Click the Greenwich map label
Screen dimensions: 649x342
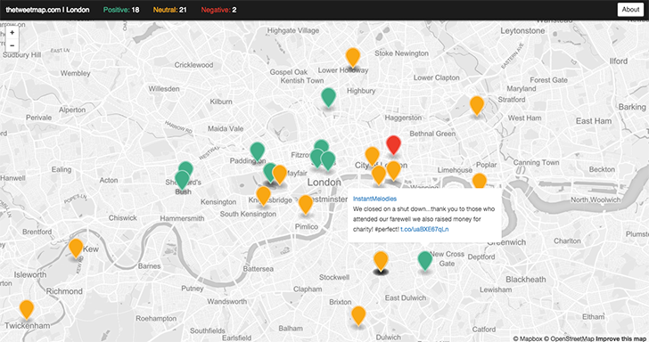tap(506, 242)
